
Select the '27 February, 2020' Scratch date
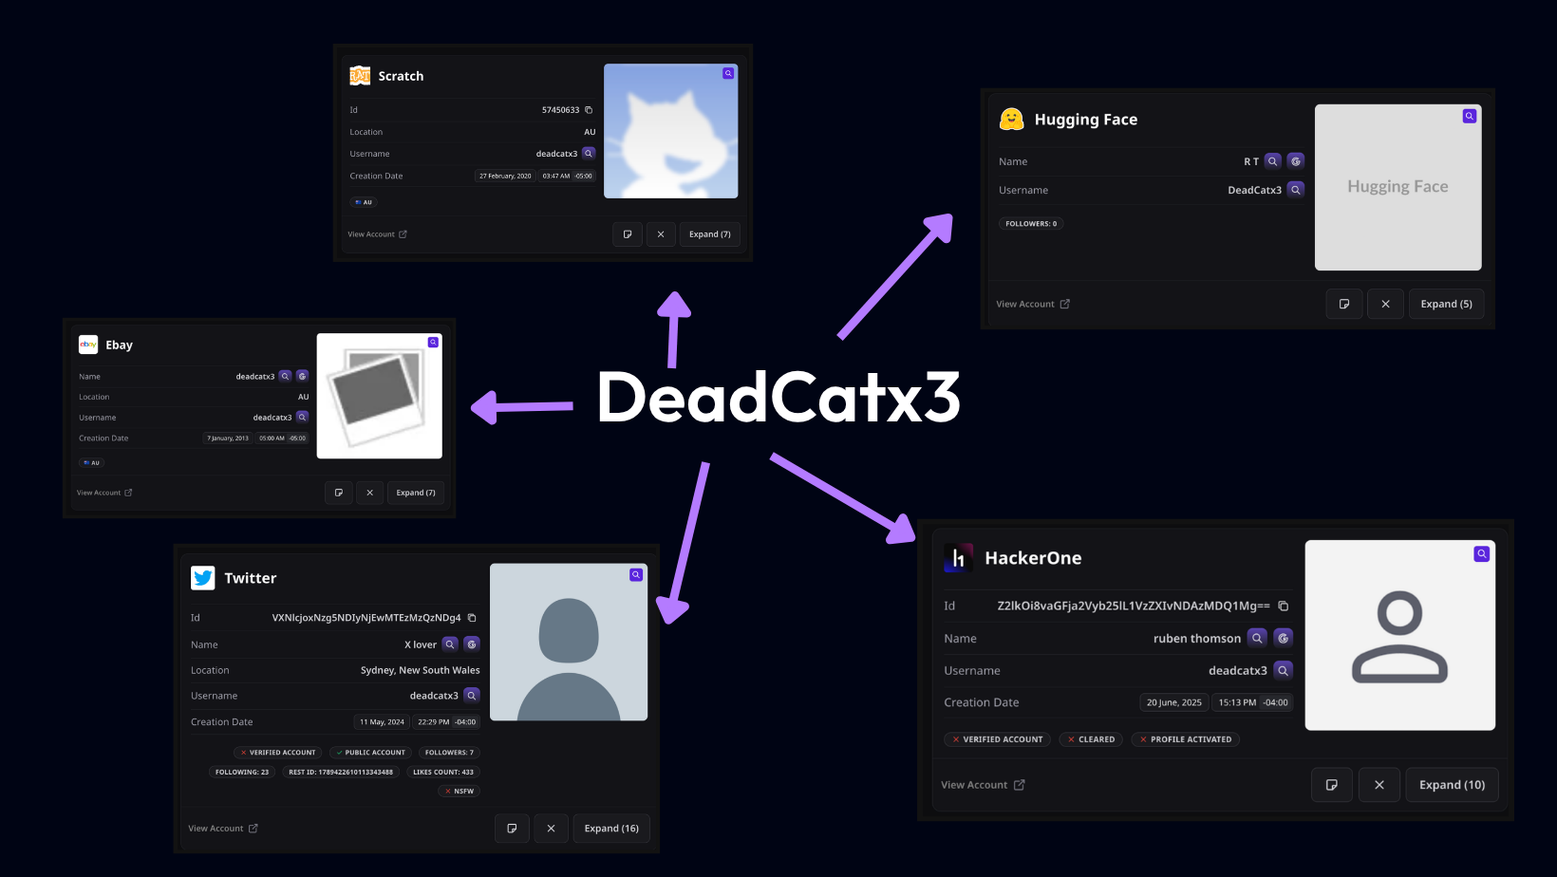[505, 176]
